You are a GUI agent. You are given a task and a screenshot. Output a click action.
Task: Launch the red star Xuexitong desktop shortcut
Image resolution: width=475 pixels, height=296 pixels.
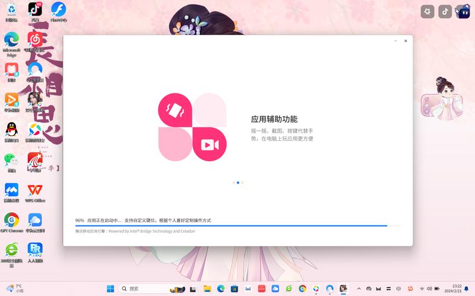coord(35,162)
